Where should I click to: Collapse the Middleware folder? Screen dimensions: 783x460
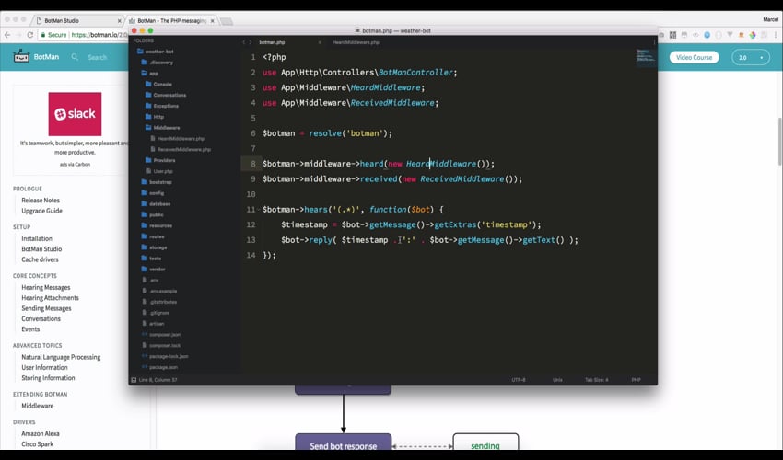click(162, 128)
